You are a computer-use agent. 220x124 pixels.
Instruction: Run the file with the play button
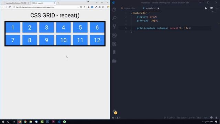tap(206, 8)
